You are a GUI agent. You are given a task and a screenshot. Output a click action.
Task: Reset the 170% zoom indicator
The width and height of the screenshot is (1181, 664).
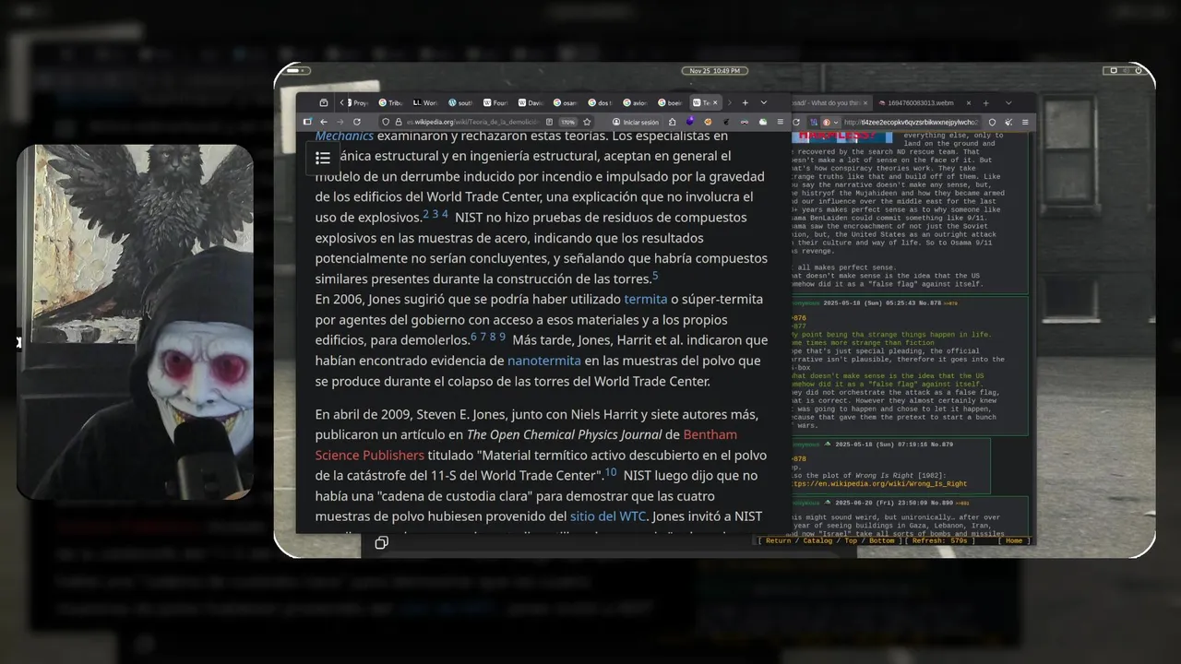(568, 122)
